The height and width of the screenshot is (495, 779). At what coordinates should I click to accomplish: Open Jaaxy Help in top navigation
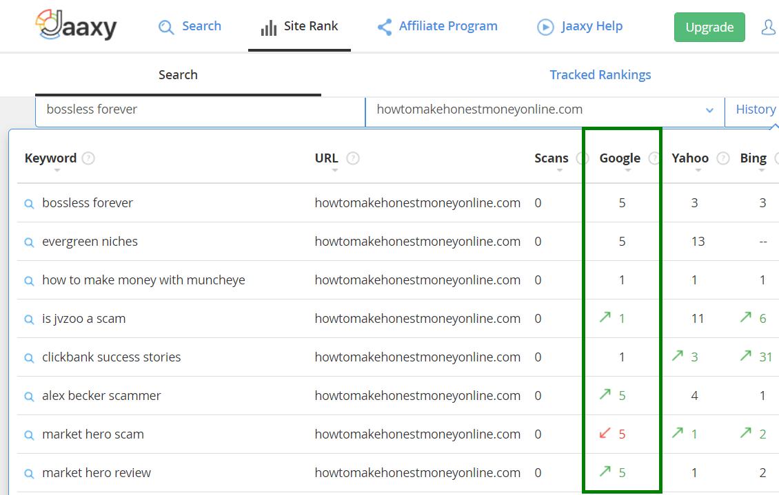591,25
